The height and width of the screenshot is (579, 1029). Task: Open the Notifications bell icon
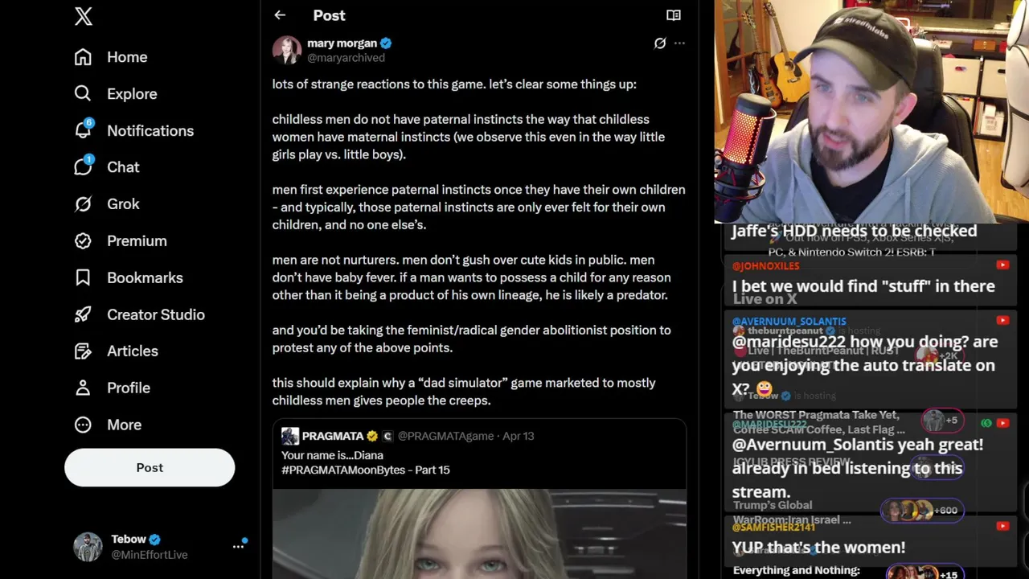pyautogui.click(x=83, y=130)
